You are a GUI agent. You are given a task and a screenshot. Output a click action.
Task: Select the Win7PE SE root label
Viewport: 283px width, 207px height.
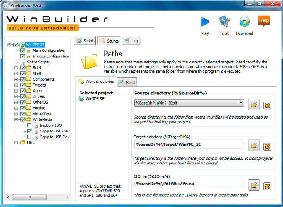[x=35, y=44]
